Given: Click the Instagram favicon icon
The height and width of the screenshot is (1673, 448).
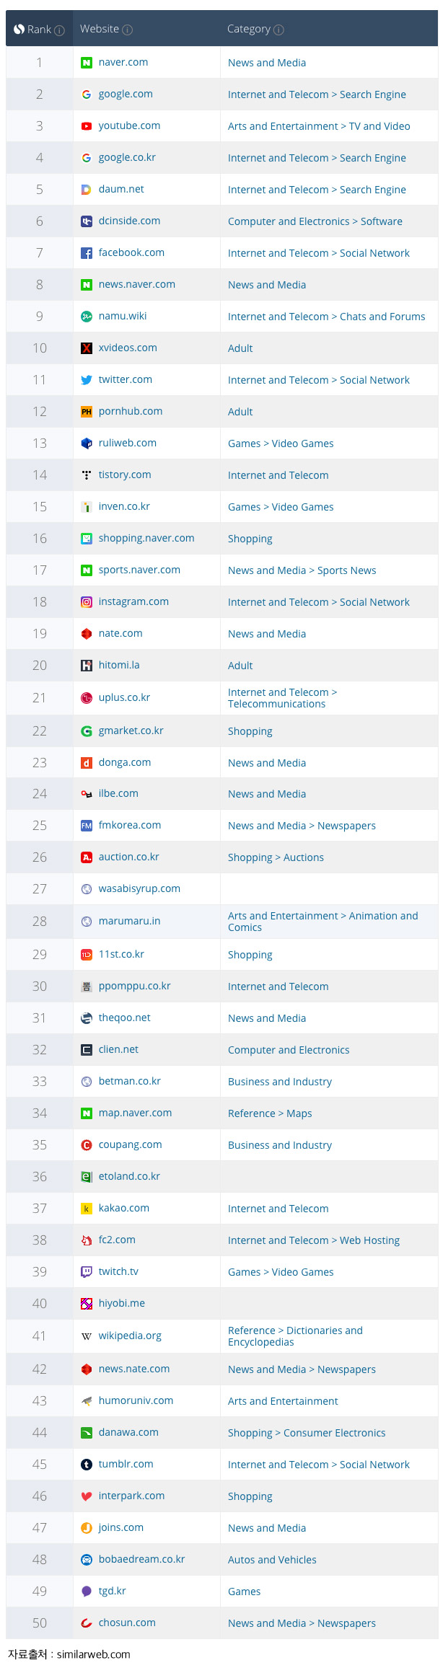Looking at the screenshot, I should click(87, 602).
